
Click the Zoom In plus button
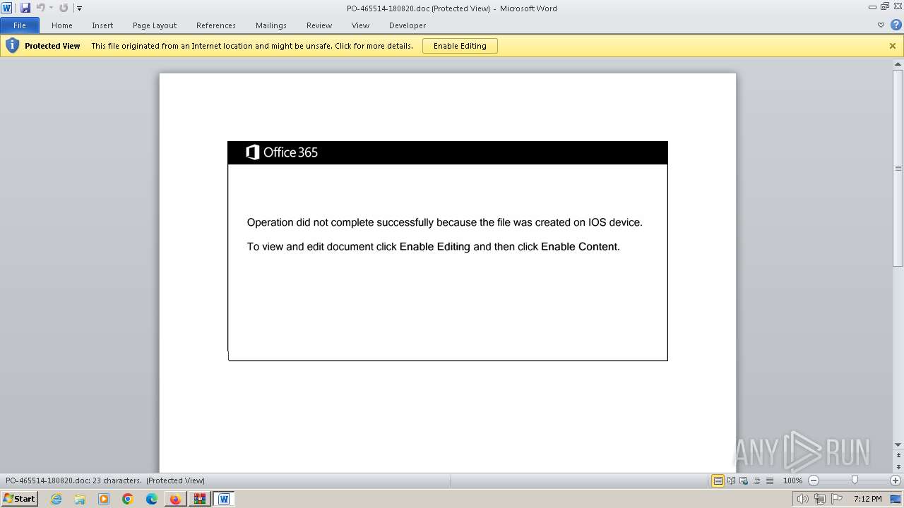[x=896, y=480]
